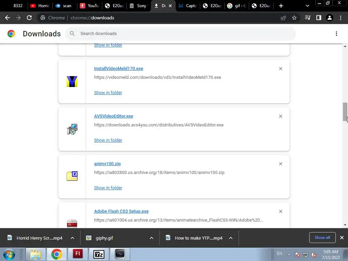348x261 pixels.
Task: Click the Search downloads field
Action: coord(181,34)
